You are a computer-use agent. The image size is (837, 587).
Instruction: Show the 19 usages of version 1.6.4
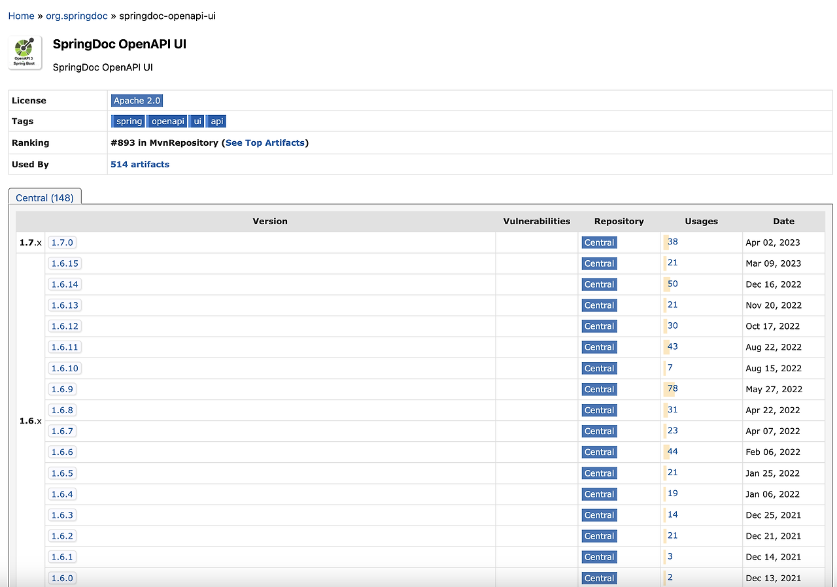tap(673, 494)
